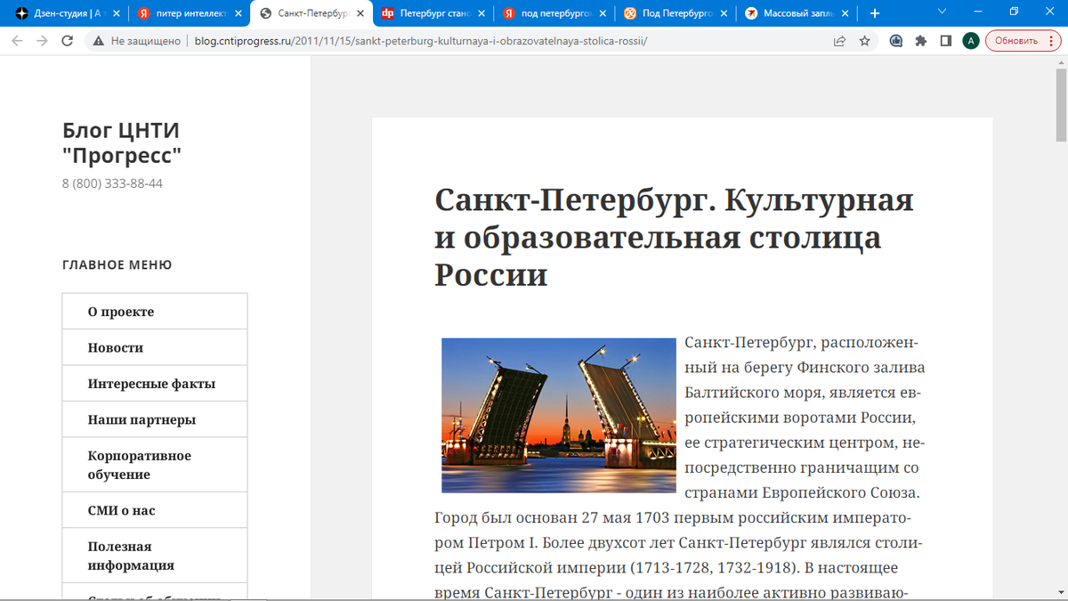Restore down the browser window
1068x601 pixels.
1014,12
